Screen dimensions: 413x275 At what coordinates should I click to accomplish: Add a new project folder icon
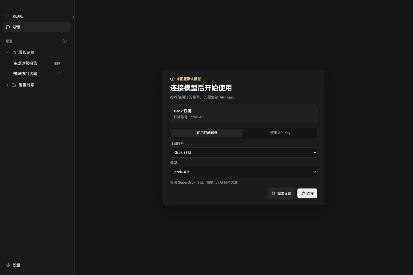pyautogui.click(x=65, y=41)
